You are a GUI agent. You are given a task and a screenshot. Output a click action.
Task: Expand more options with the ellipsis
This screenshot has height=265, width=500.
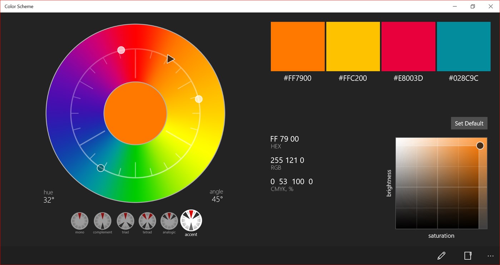coord(490,256)
